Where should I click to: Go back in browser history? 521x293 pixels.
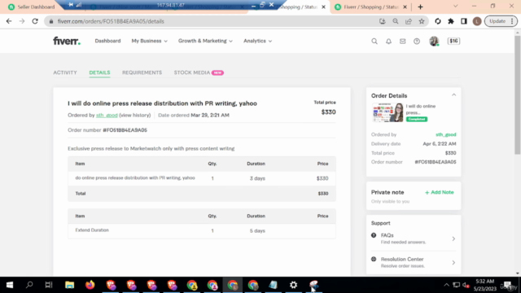coord(9,21)
